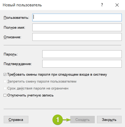This screenshot has width=125, height=127.
Task: Click the question mark help icon in title bar
Action: [102, 5]
